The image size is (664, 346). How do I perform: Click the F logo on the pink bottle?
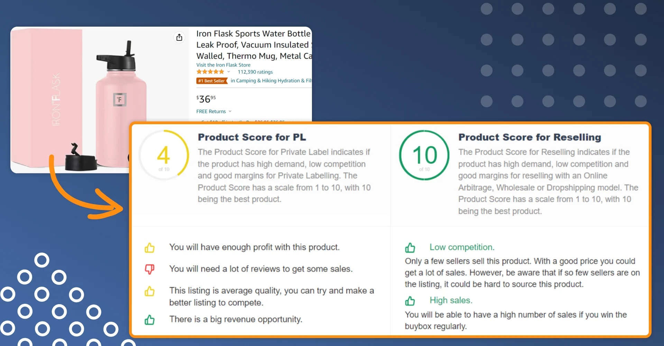point(120,100)
